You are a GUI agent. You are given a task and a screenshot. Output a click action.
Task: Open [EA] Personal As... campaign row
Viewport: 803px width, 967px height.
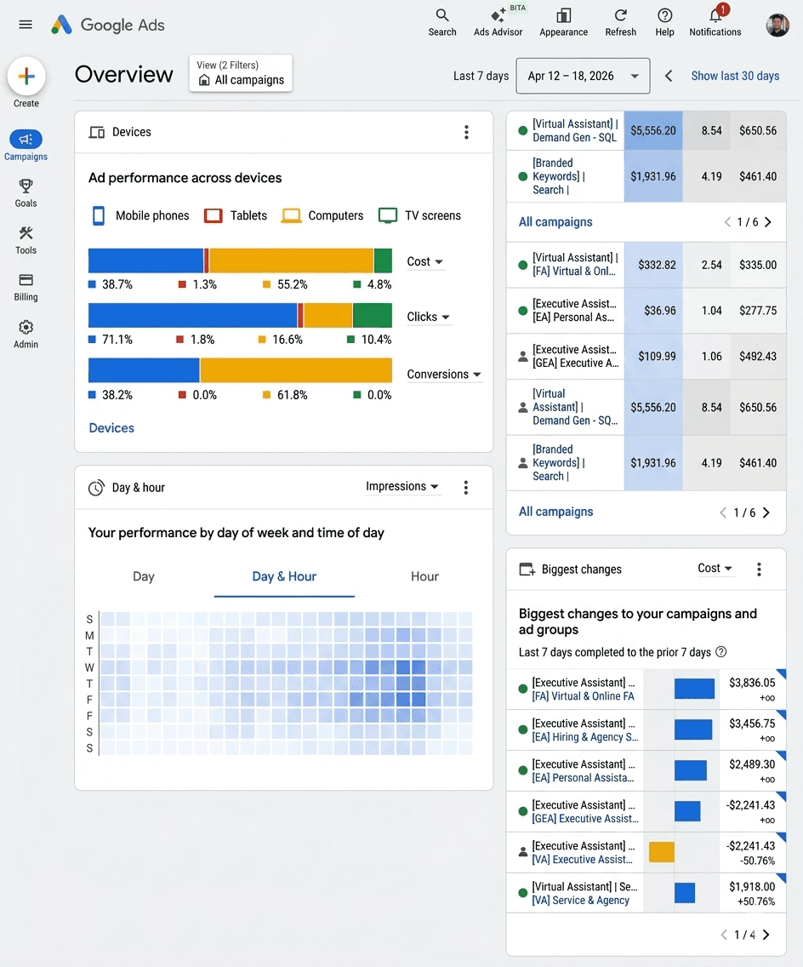click(x=646, y=310)
